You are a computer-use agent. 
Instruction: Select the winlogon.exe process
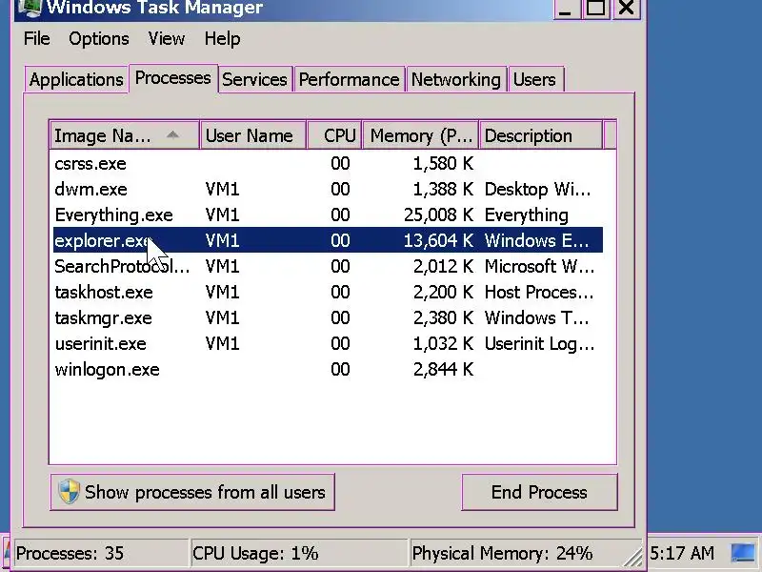pos(328,369)
